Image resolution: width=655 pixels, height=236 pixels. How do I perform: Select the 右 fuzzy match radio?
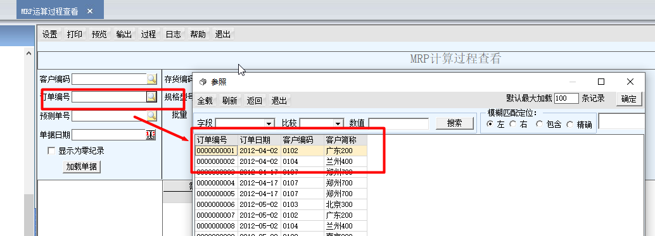tap(512, 124)
